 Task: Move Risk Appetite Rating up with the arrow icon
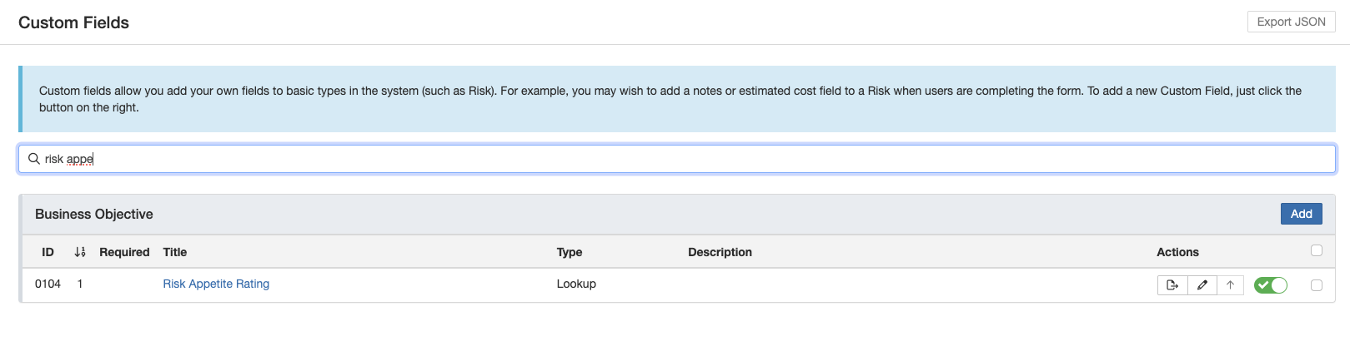pyautogui.click(x=1230, y=285)
